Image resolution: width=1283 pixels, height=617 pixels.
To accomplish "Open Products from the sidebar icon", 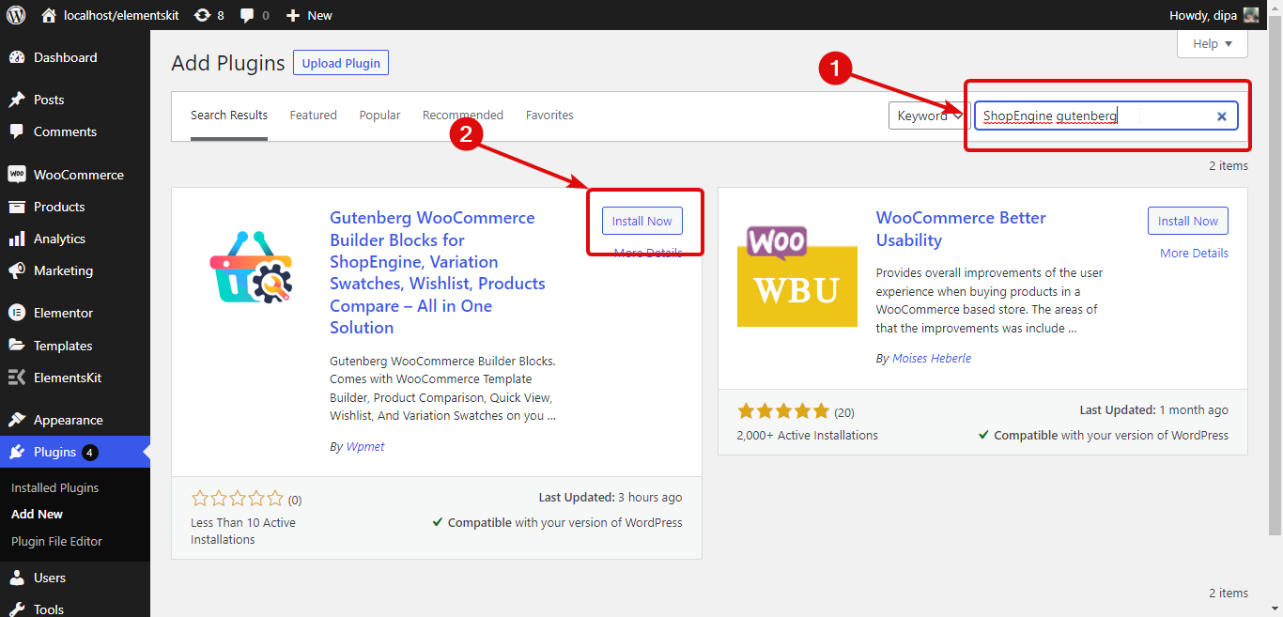I will point(18,206).
